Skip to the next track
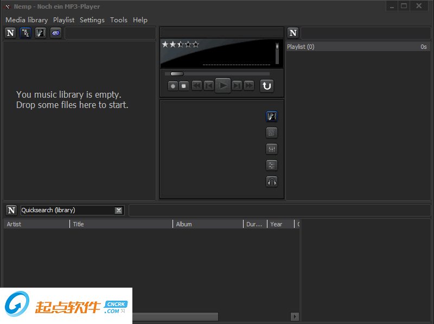This screenshot has width=434, height=324. tap(237, 86)
